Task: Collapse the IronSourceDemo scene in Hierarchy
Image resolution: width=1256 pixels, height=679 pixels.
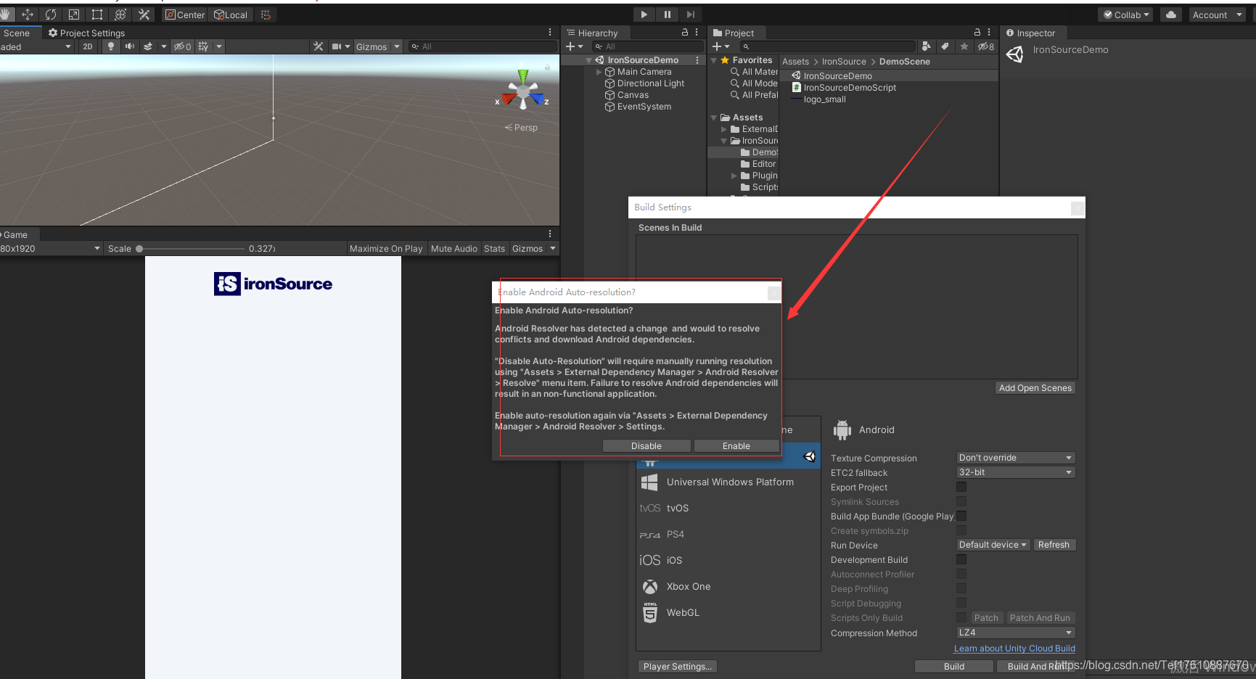Action: click(x=588, y=60)
